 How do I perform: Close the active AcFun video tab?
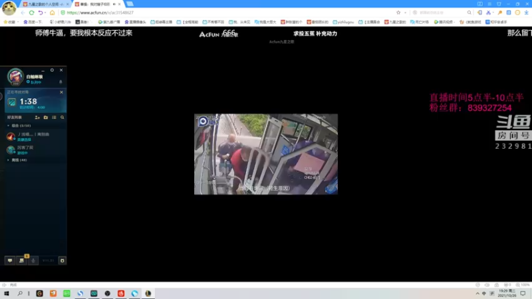120,4
